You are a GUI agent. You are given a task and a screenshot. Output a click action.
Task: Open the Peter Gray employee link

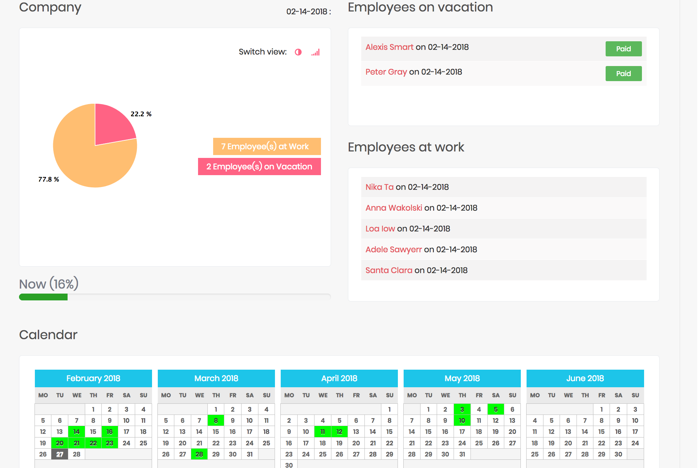386,72
